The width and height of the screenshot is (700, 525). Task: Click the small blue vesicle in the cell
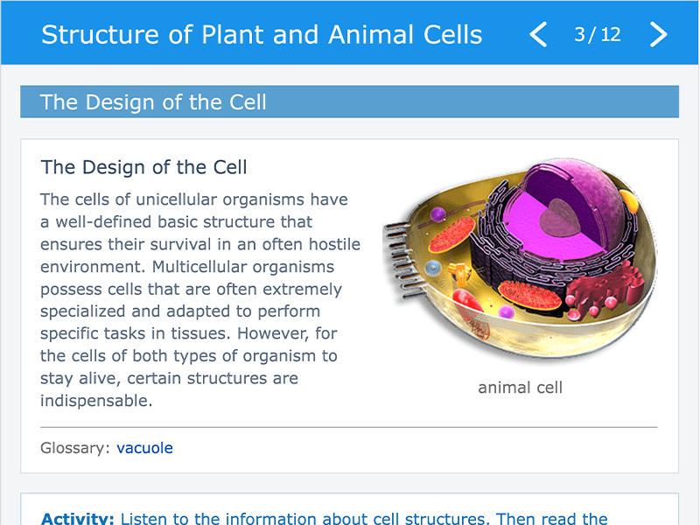click(432, 269)
